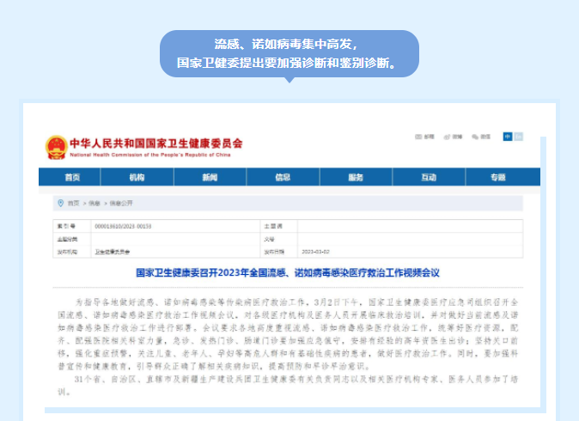The height and width of the screenshot is (421, 579).
Task: Open the 机构 navigation menu
Action: [x=137, y=177]
